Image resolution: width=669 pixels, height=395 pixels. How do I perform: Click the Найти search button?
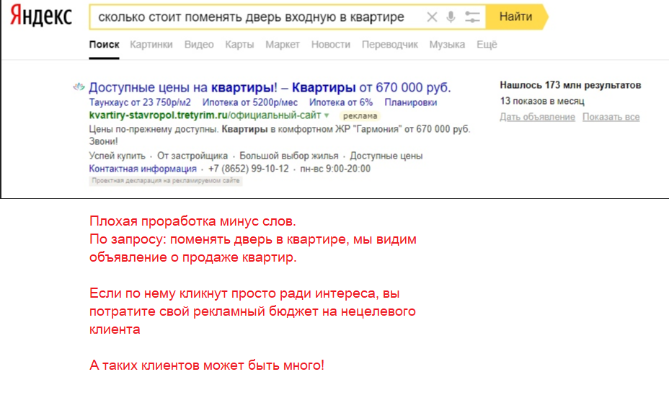point(516,17)
